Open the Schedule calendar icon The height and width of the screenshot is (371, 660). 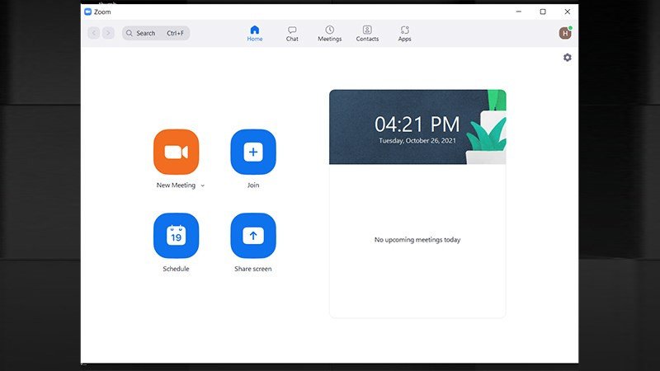coord(176,236)
